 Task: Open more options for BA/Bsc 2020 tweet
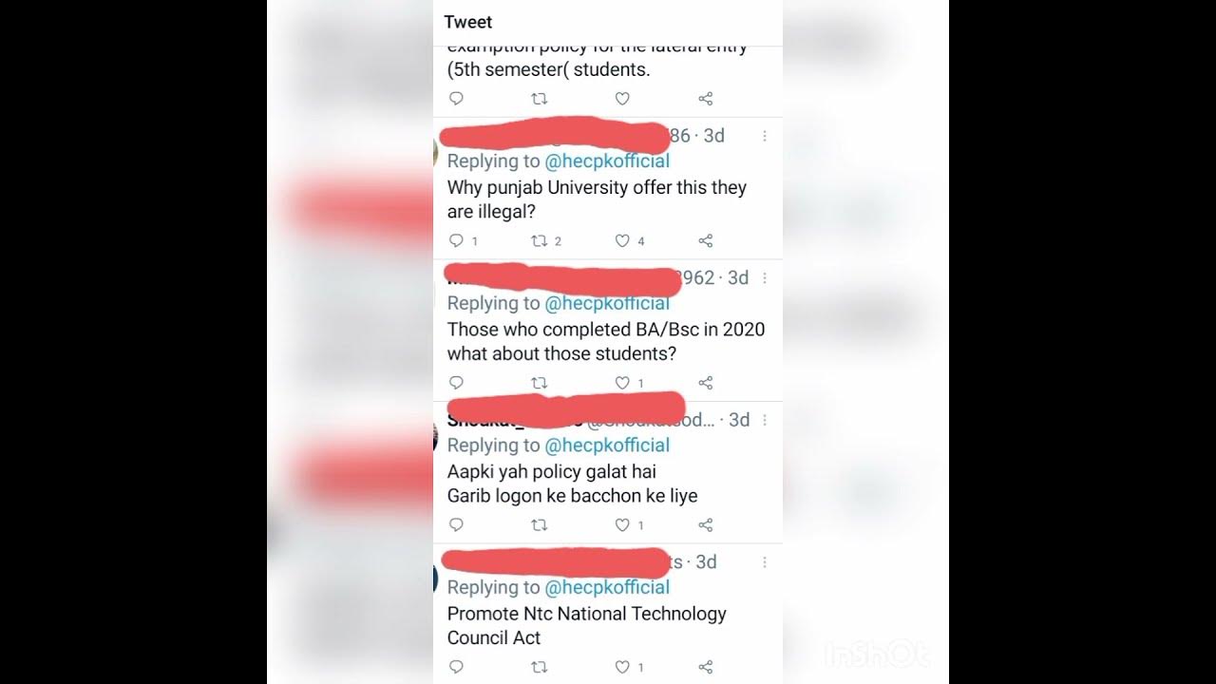pyautogui.click(x=765, y=278)
